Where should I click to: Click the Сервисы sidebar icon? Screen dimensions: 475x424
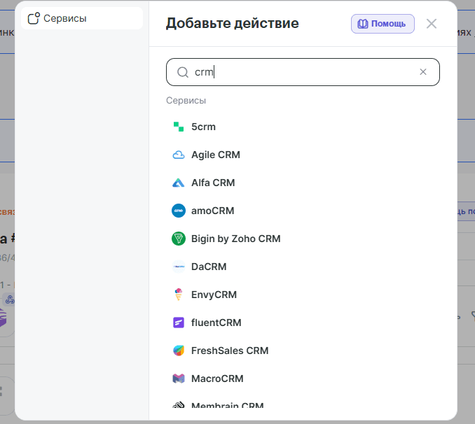click(34, 18)
